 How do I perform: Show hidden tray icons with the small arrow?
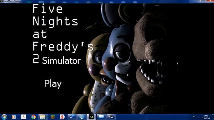(198, 117)
